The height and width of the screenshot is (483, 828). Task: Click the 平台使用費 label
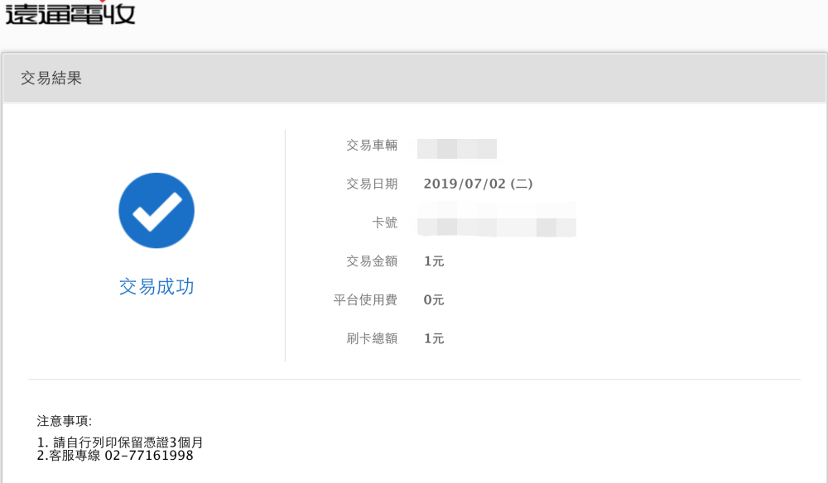pos(365,299)
